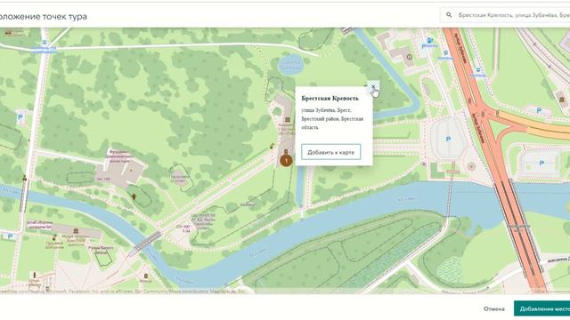Select the orange map marker numbered 1
Image resolution: width=570 pixels, height=320 pixels.
point(286,160)
